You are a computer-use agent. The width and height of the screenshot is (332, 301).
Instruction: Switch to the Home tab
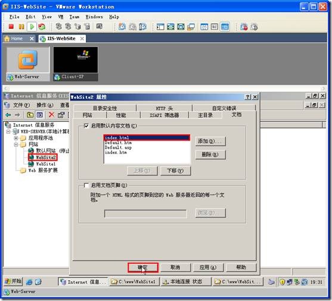tap(17, 39)
